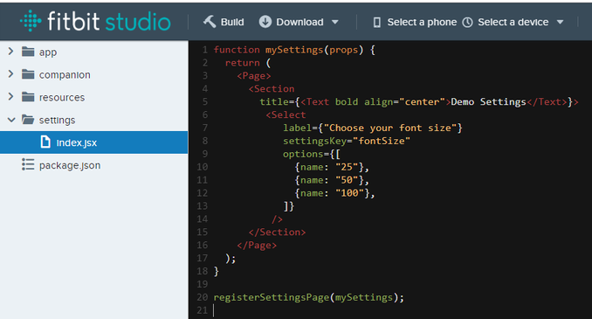This screenshot has width=592, height=319.
Task: Select the companion folder name
Action: (x=65, y=75)
